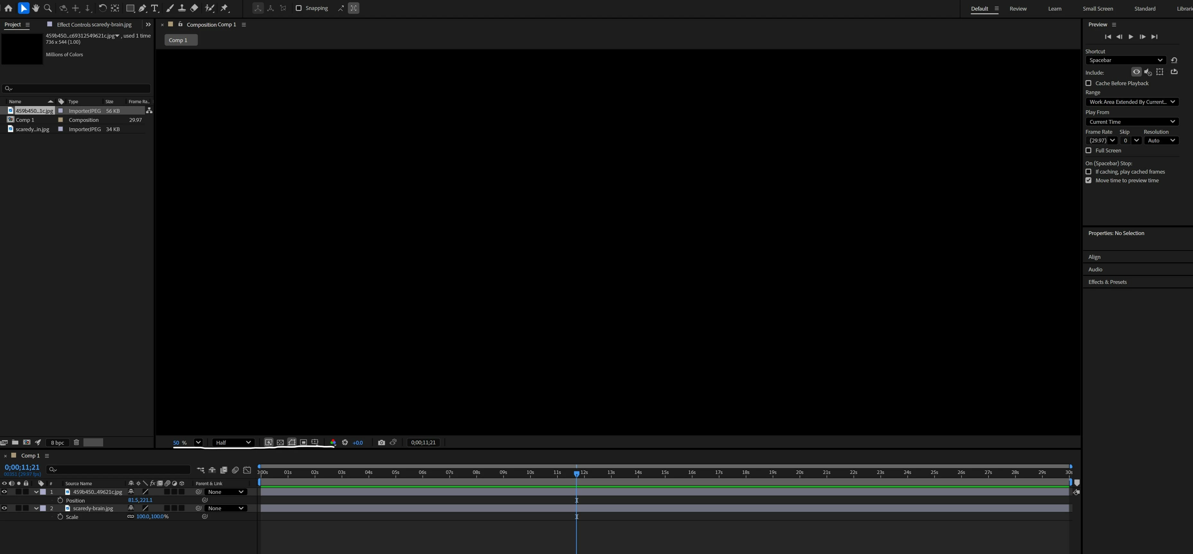Select the Zoom magnifier tool
The image size is (1193, 554).
pos(48,8)
